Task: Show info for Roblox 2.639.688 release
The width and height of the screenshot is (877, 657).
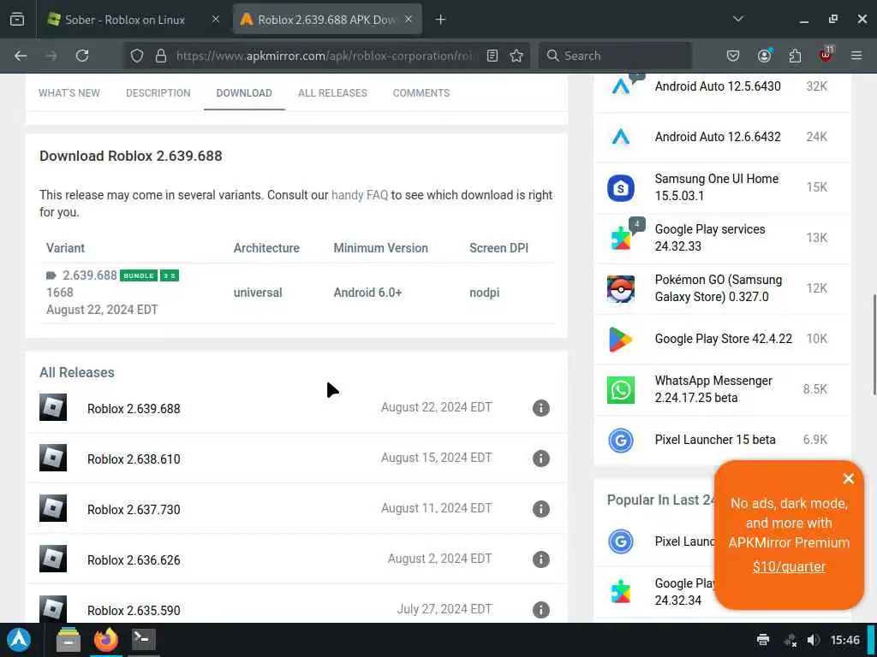Action: click(541, 408)
